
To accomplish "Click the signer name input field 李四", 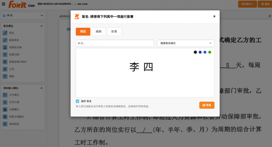I will (x=115, y=43).
